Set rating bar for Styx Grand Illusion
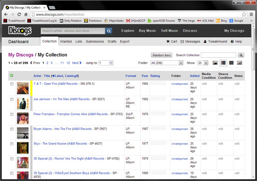257x181 pixels. [x=158, y=143]
